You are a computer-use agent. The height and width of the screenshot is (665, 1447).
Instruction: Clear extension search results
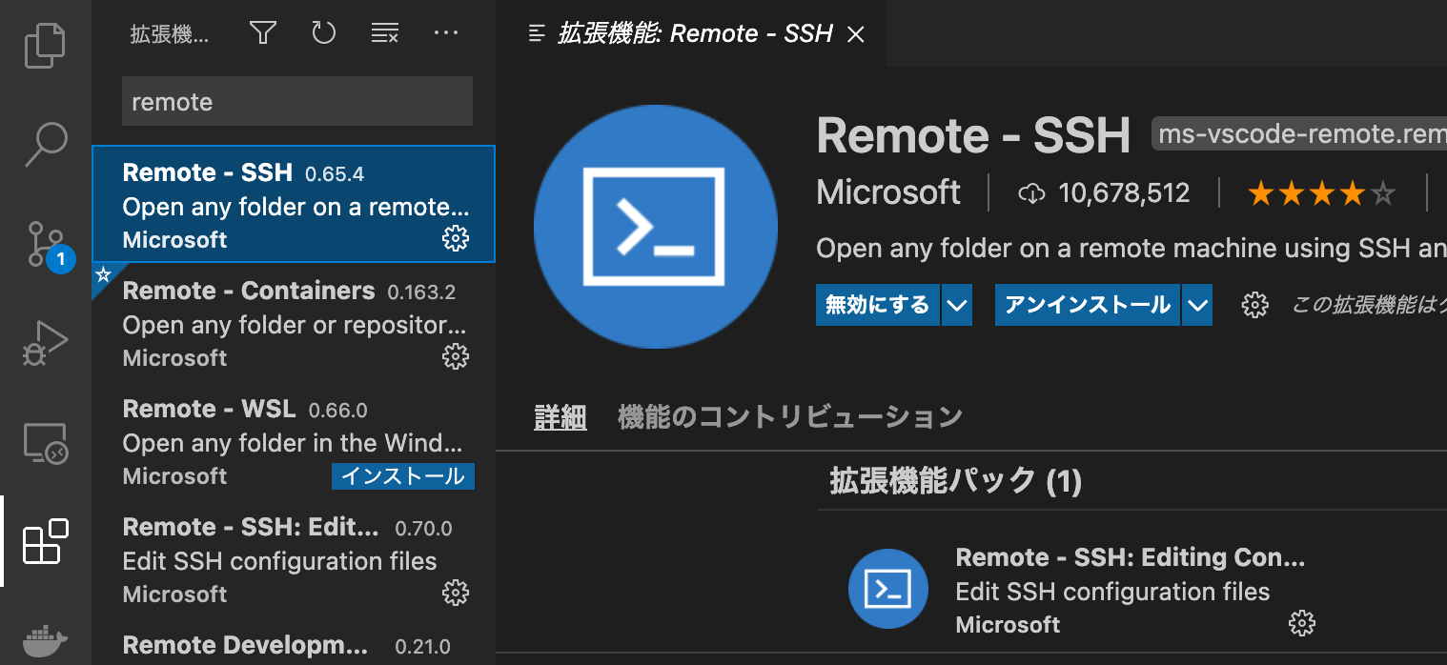tap(385, 33)
